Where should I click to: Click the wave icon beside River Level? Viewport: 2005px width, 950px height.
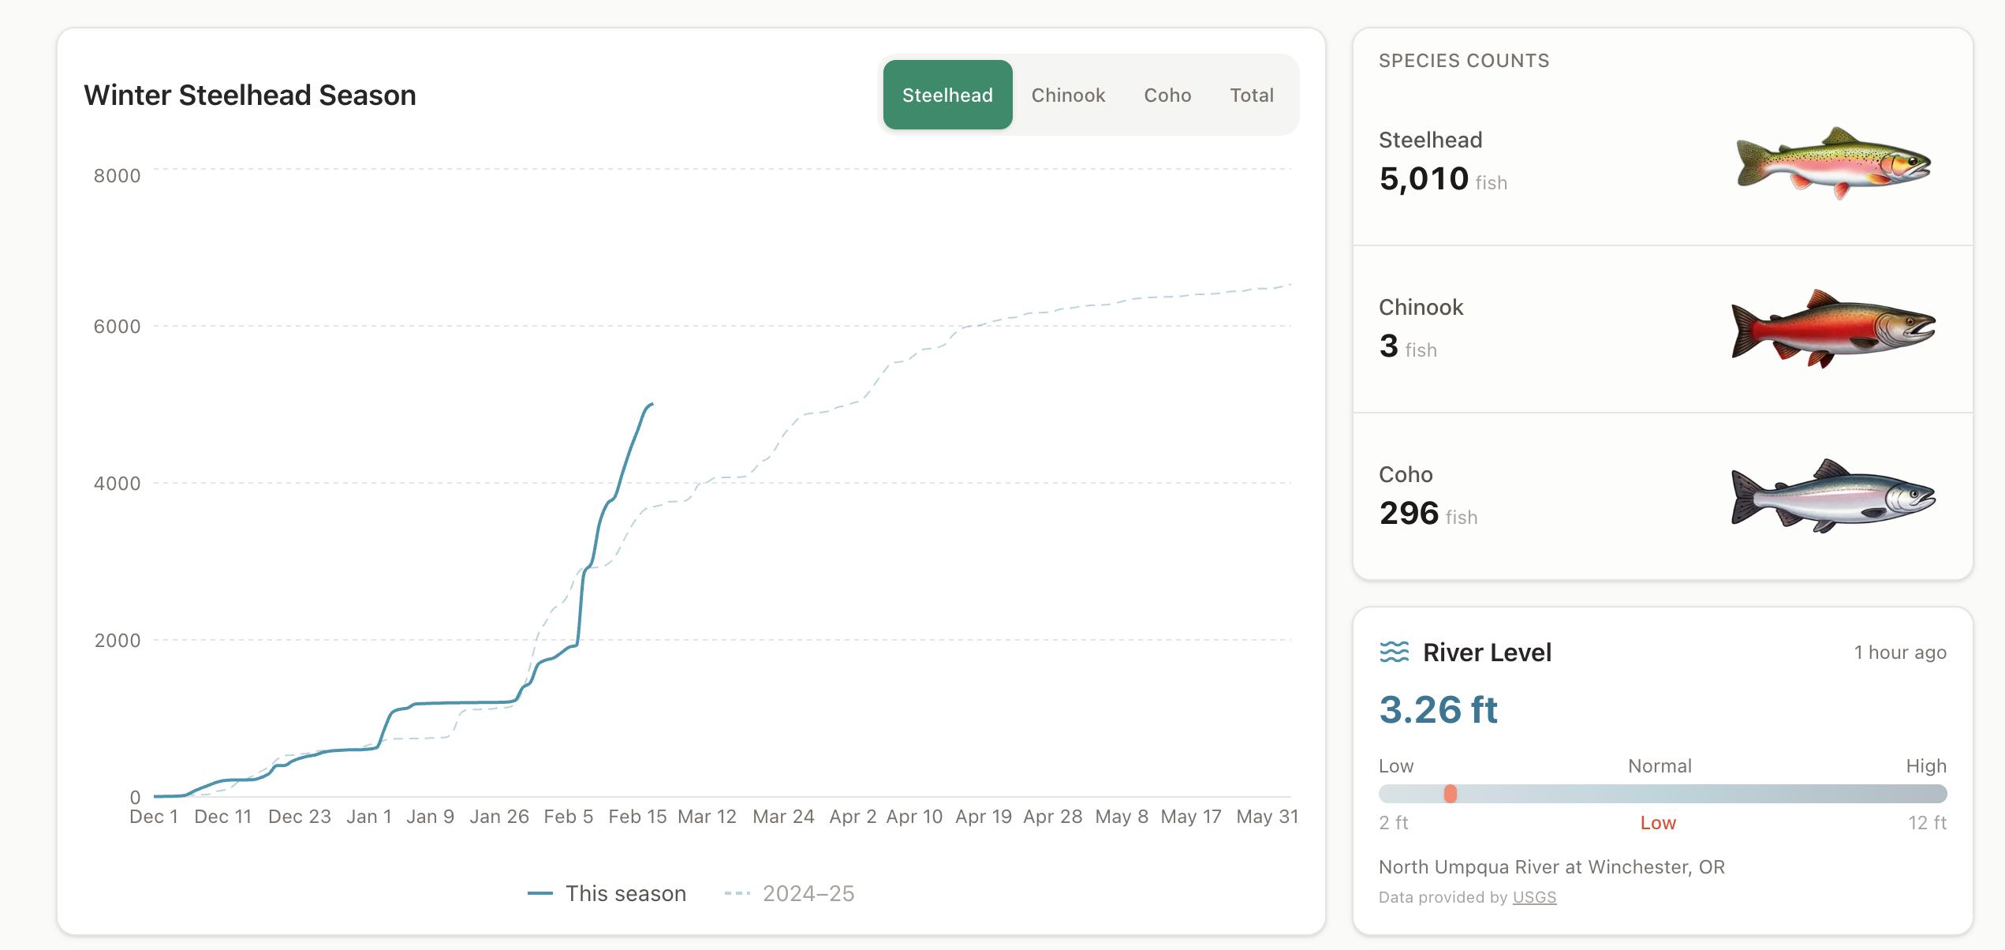[x=1394, y=653]
